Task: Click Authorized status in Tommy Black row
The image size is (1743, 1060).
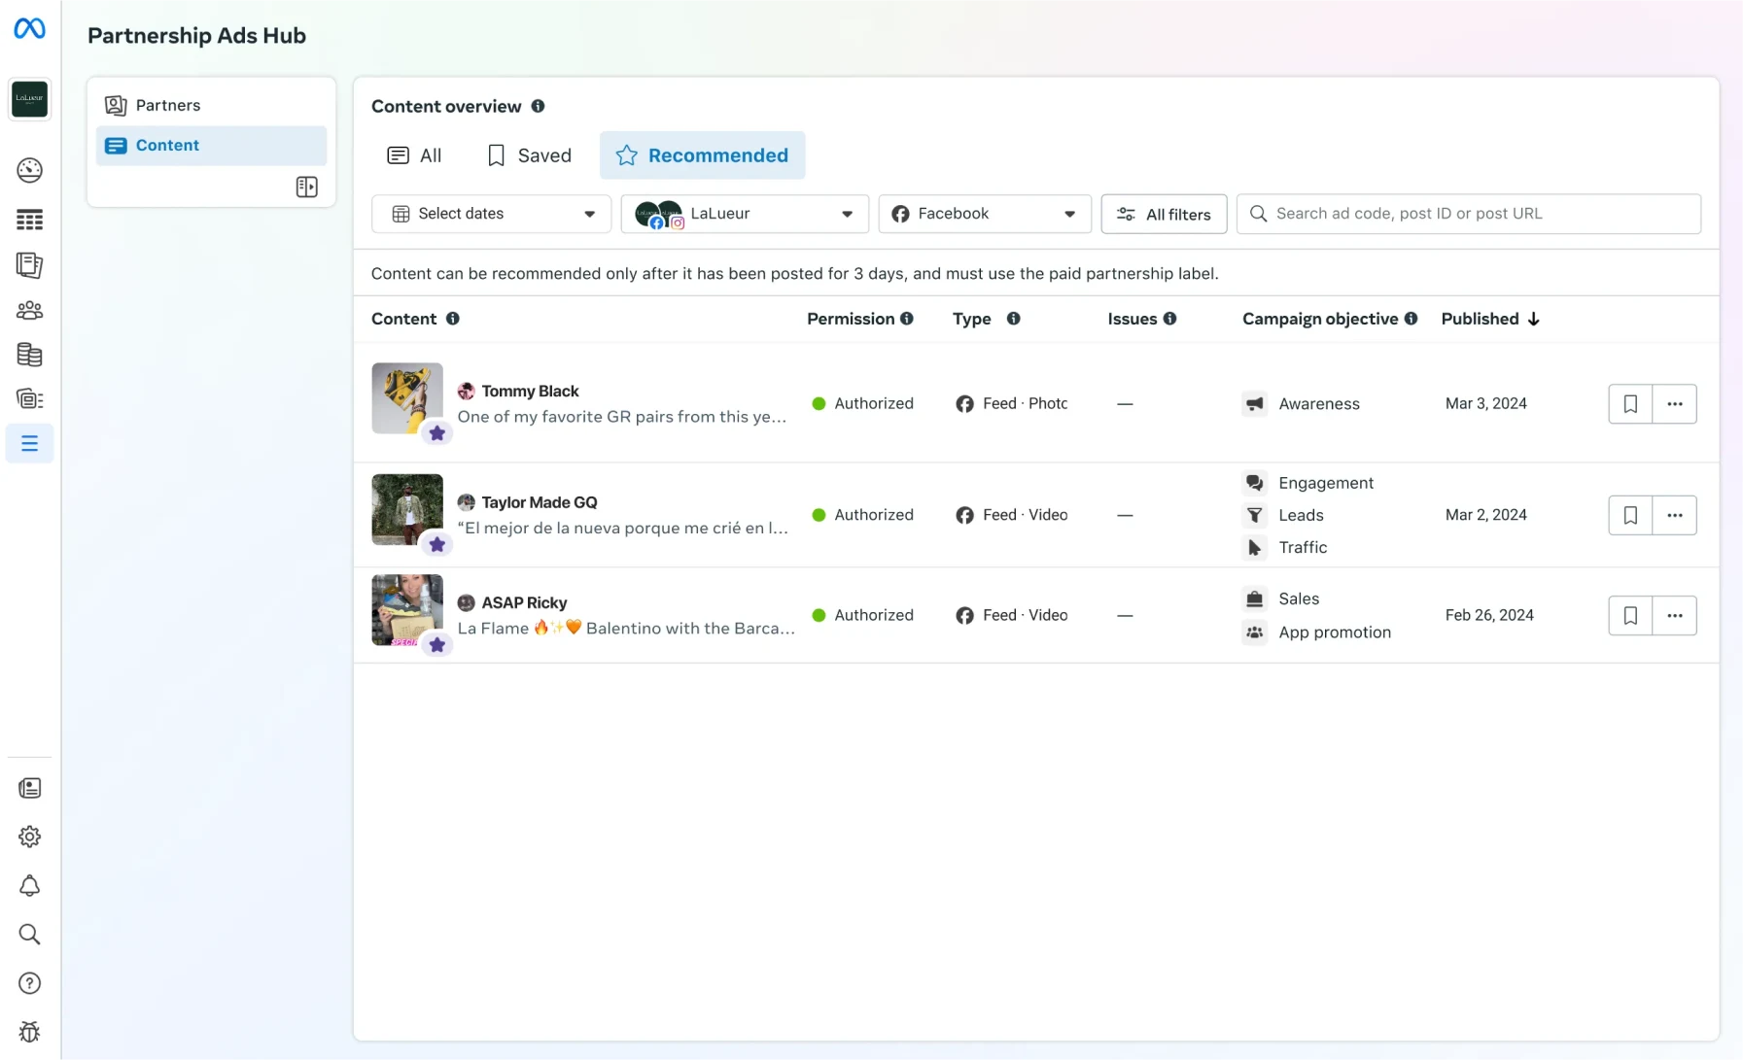Action: 862,403
